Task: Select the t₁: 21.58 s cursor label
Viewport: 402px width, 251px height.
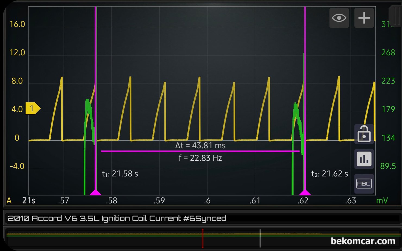Action: click(120, 174)
